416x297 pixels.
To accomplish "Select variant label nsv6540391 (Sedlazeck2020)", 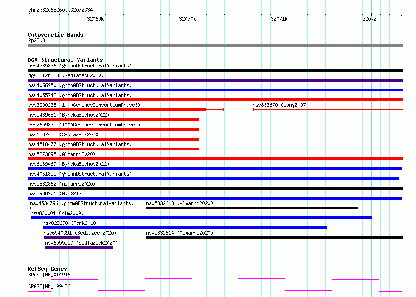I will click(x=80, y=233).
